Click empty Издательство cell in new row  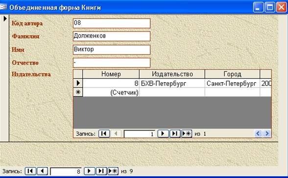tap(172, 92)
